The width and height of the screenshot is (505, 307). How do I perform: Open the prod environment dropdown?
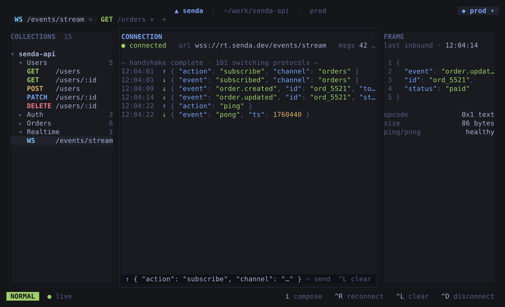(x=478, y=10)
